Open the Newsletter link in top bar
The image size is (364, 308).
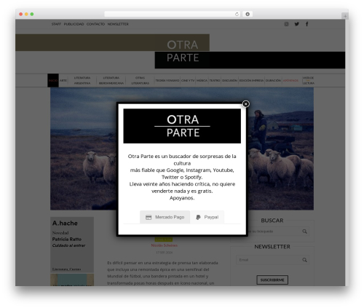[x=118, y=24]
